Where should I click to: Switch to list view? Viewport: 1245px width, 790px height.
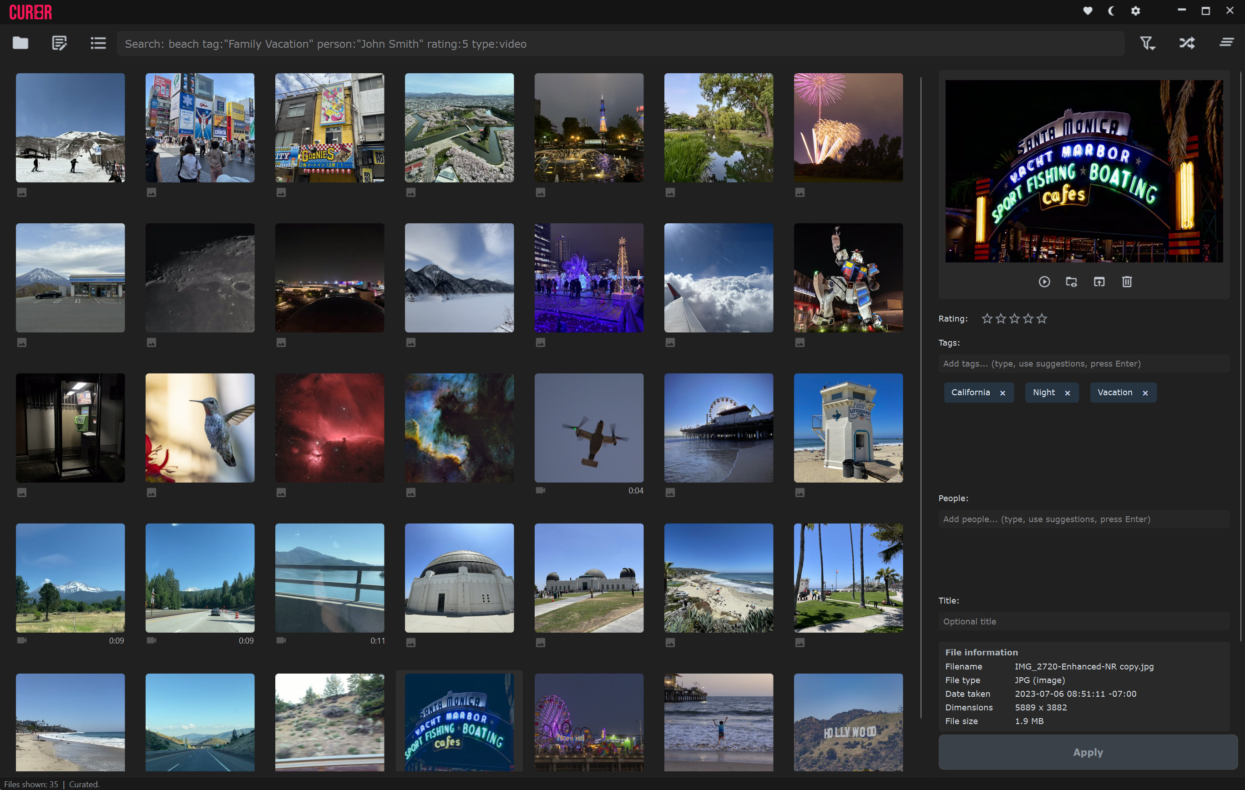pos(98,43)
